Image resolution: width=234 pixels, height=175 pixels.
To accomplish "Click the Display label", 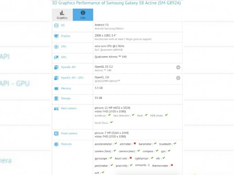I will (66, 36).
